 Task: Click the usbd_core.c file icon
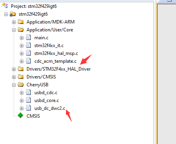pyautogui.click(x=28, y=100)
